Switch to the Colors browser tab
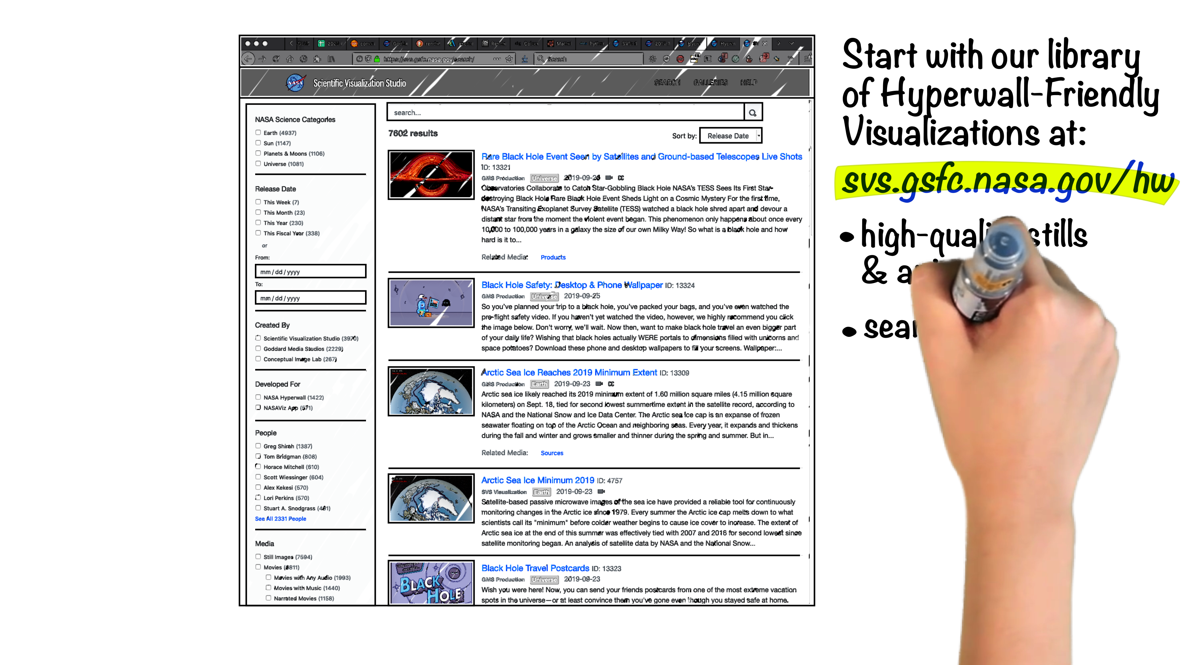Image resolution: width=1182 pixels, height=665 pixels. [527, 43]
